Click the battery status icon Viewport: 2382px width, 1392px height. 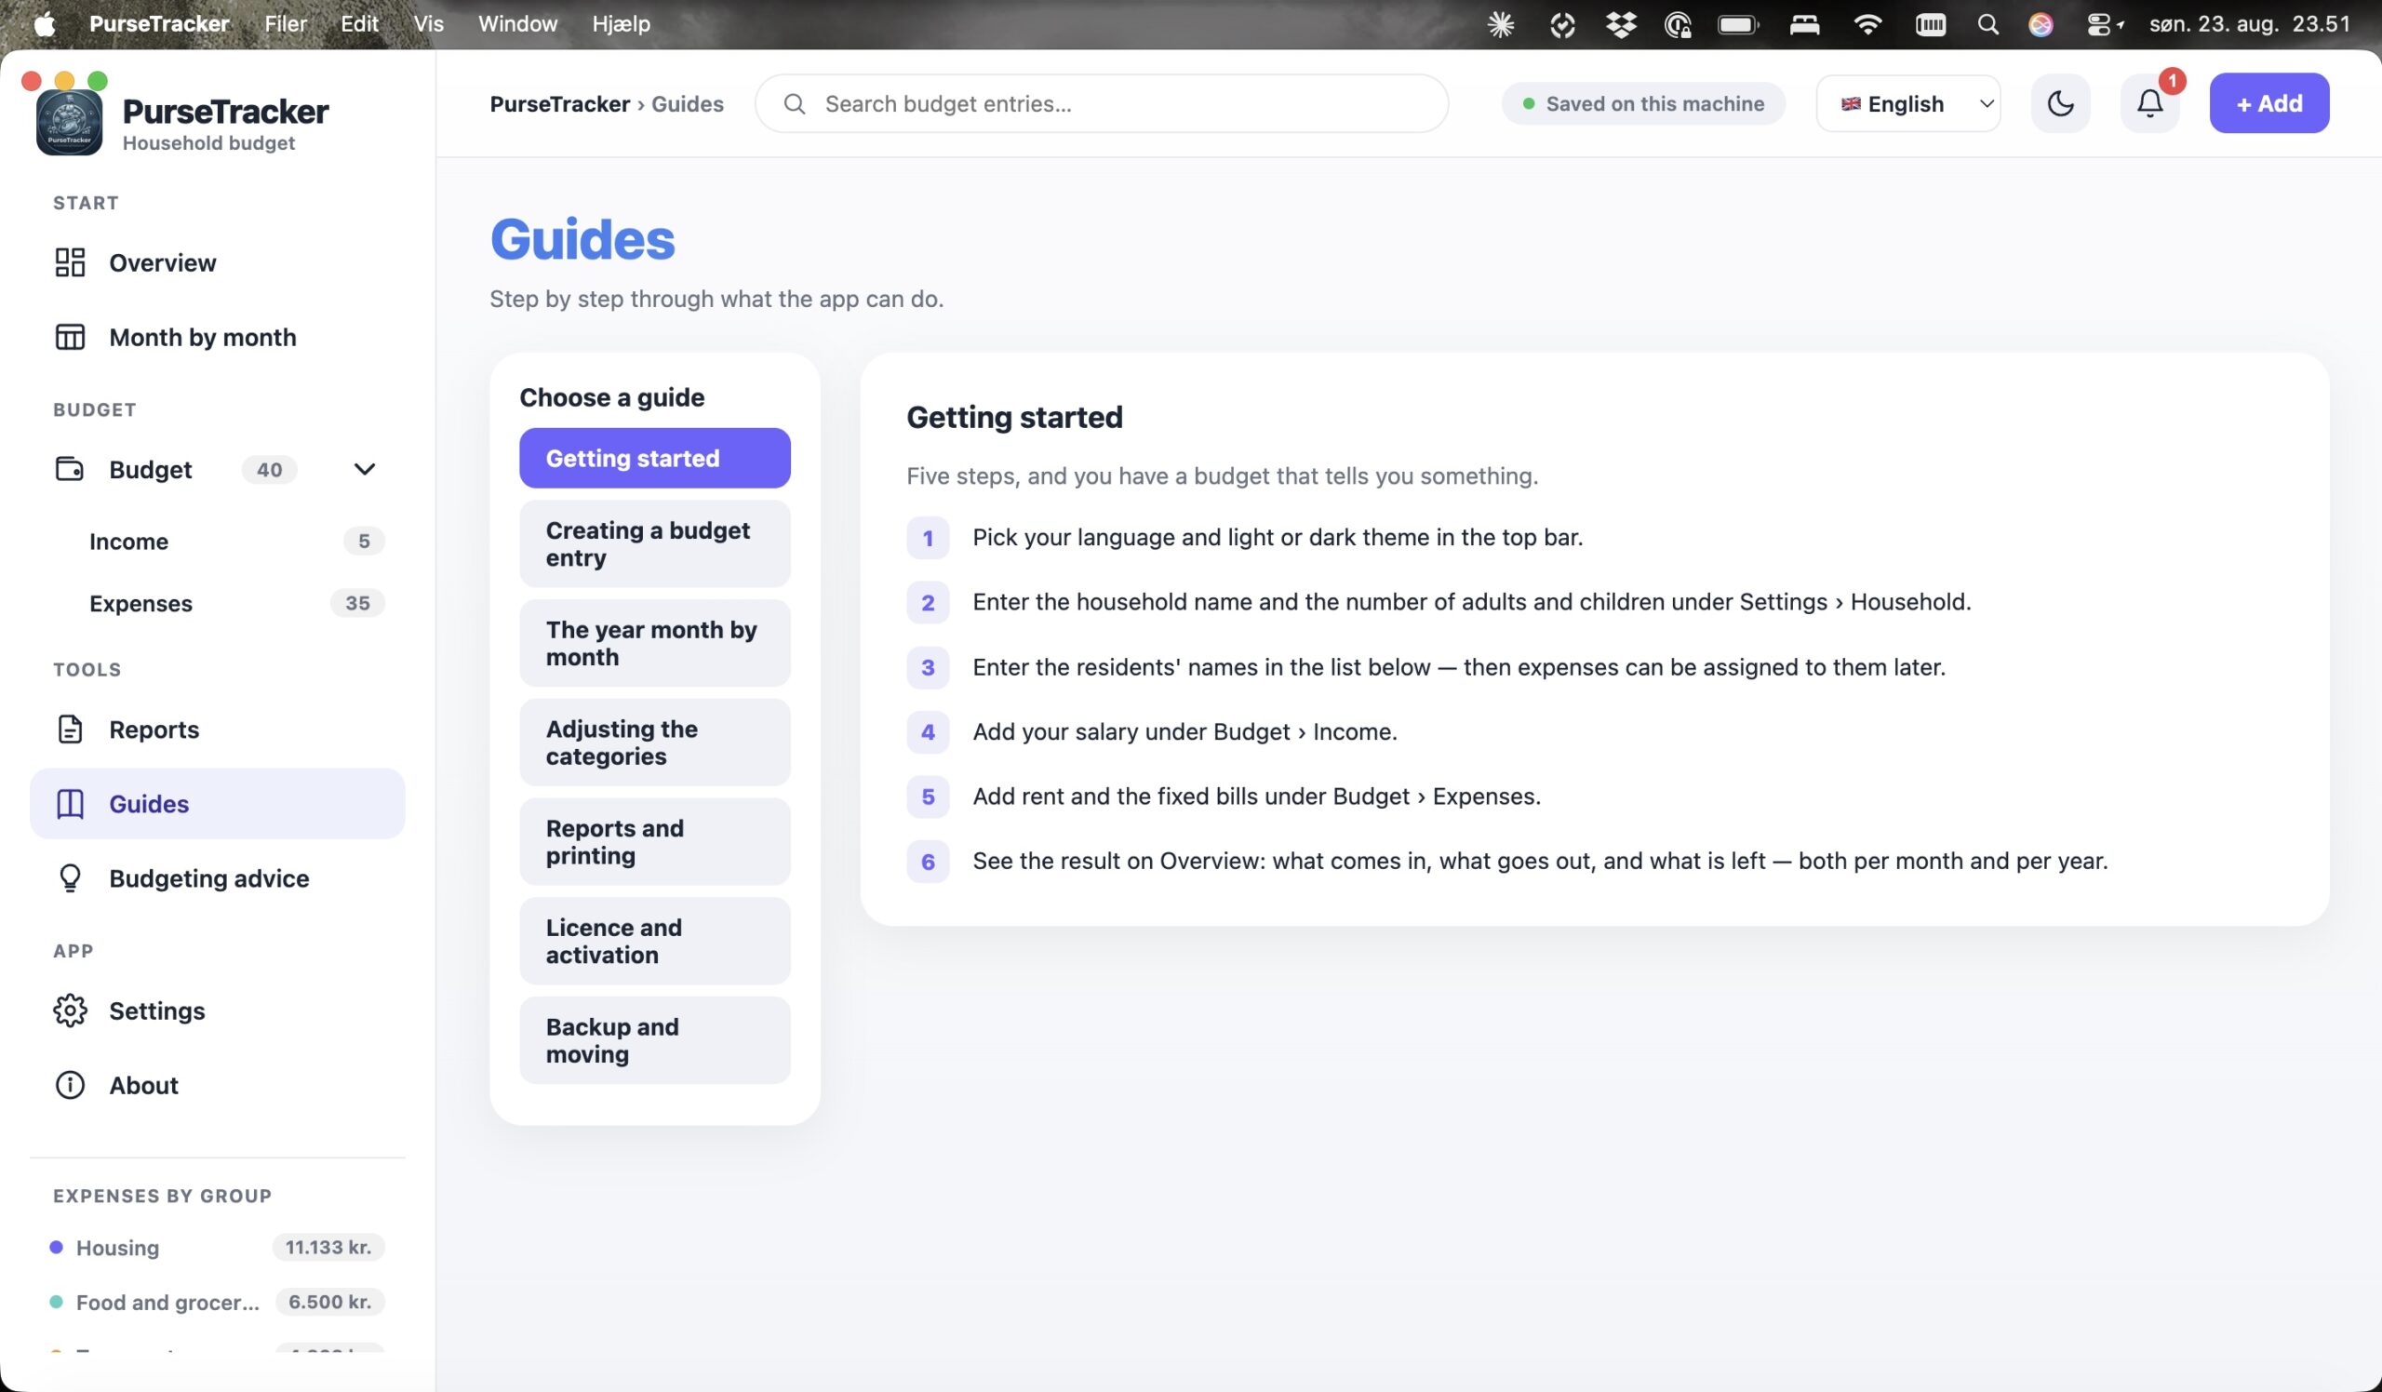[x=1738, y=23]
